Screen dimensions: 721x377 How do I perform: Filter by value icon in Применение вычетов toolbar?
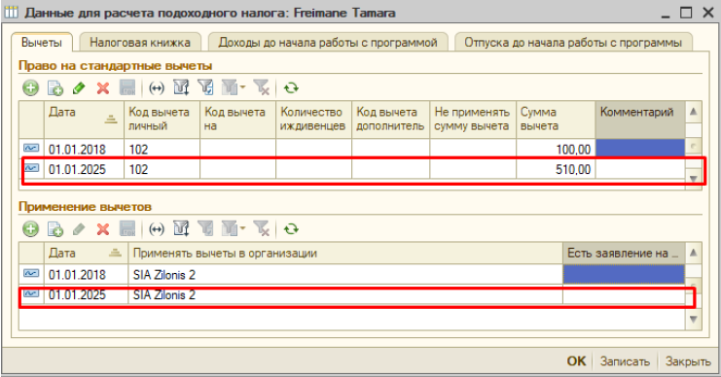tap(205, 228)
